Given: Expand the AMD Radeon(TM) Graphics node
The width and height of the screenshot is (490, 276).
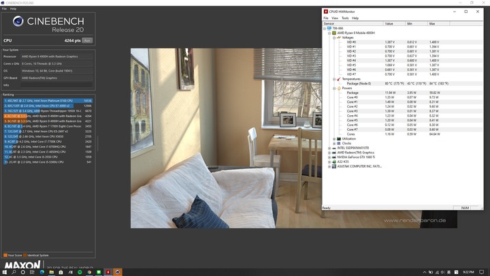Looking at the screenshot, I should click(329, 153).
